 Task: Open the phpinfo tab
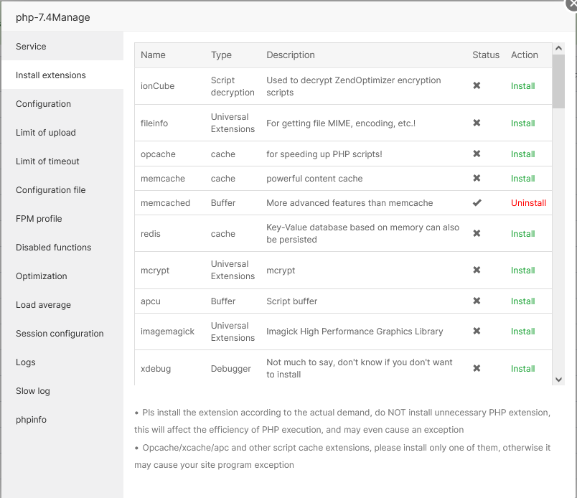coord(32,420)
